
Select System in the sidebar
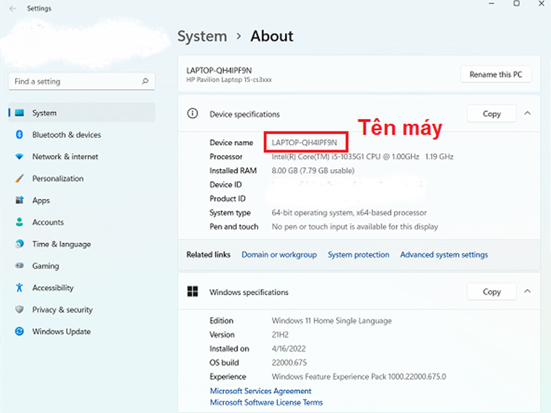click(x=44, y=113)
